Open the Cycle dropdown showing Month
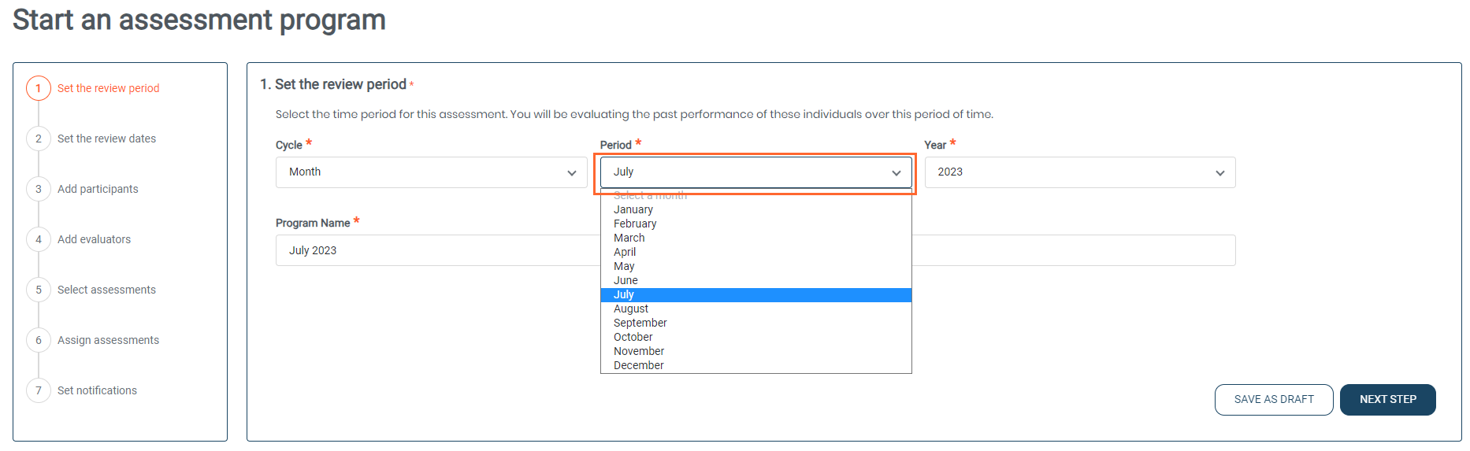Viewport: 1470px width, 451px height. 431,172
